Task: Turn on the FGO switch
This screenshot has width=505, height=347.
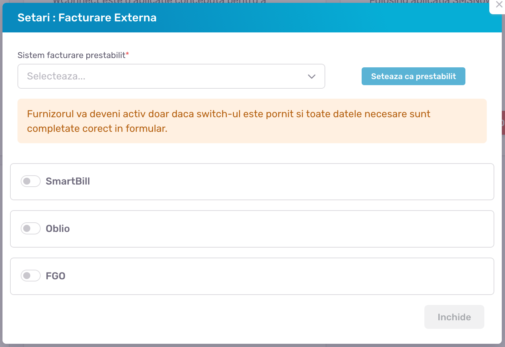Action: 31,276
